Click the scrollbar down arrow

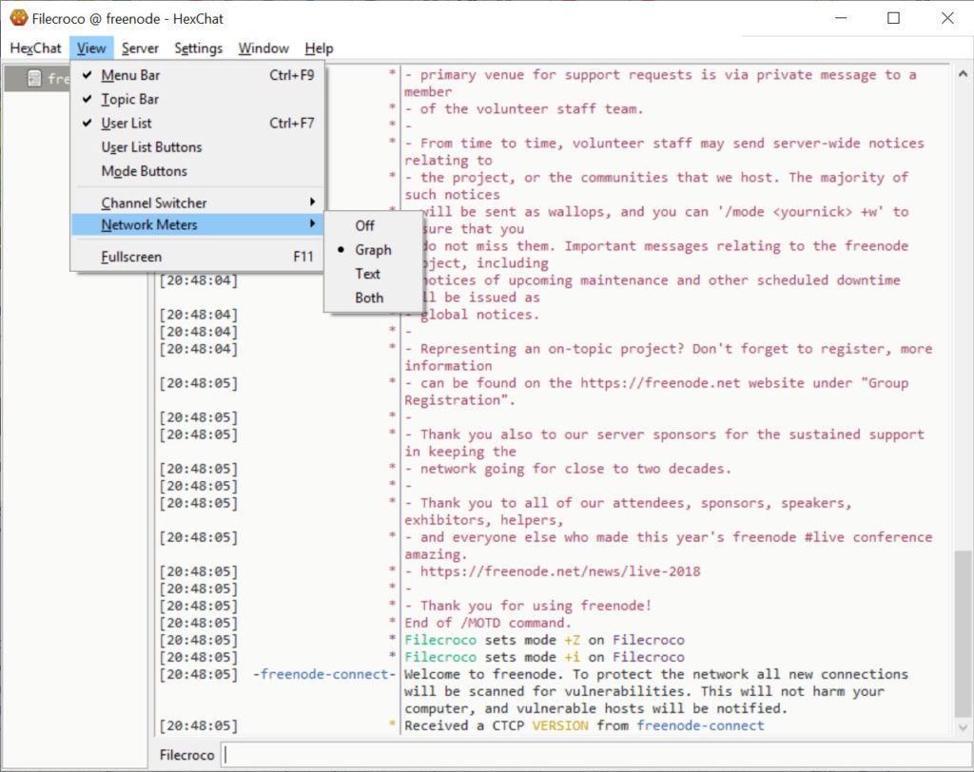pyautogui.click(x=963, y=726)
